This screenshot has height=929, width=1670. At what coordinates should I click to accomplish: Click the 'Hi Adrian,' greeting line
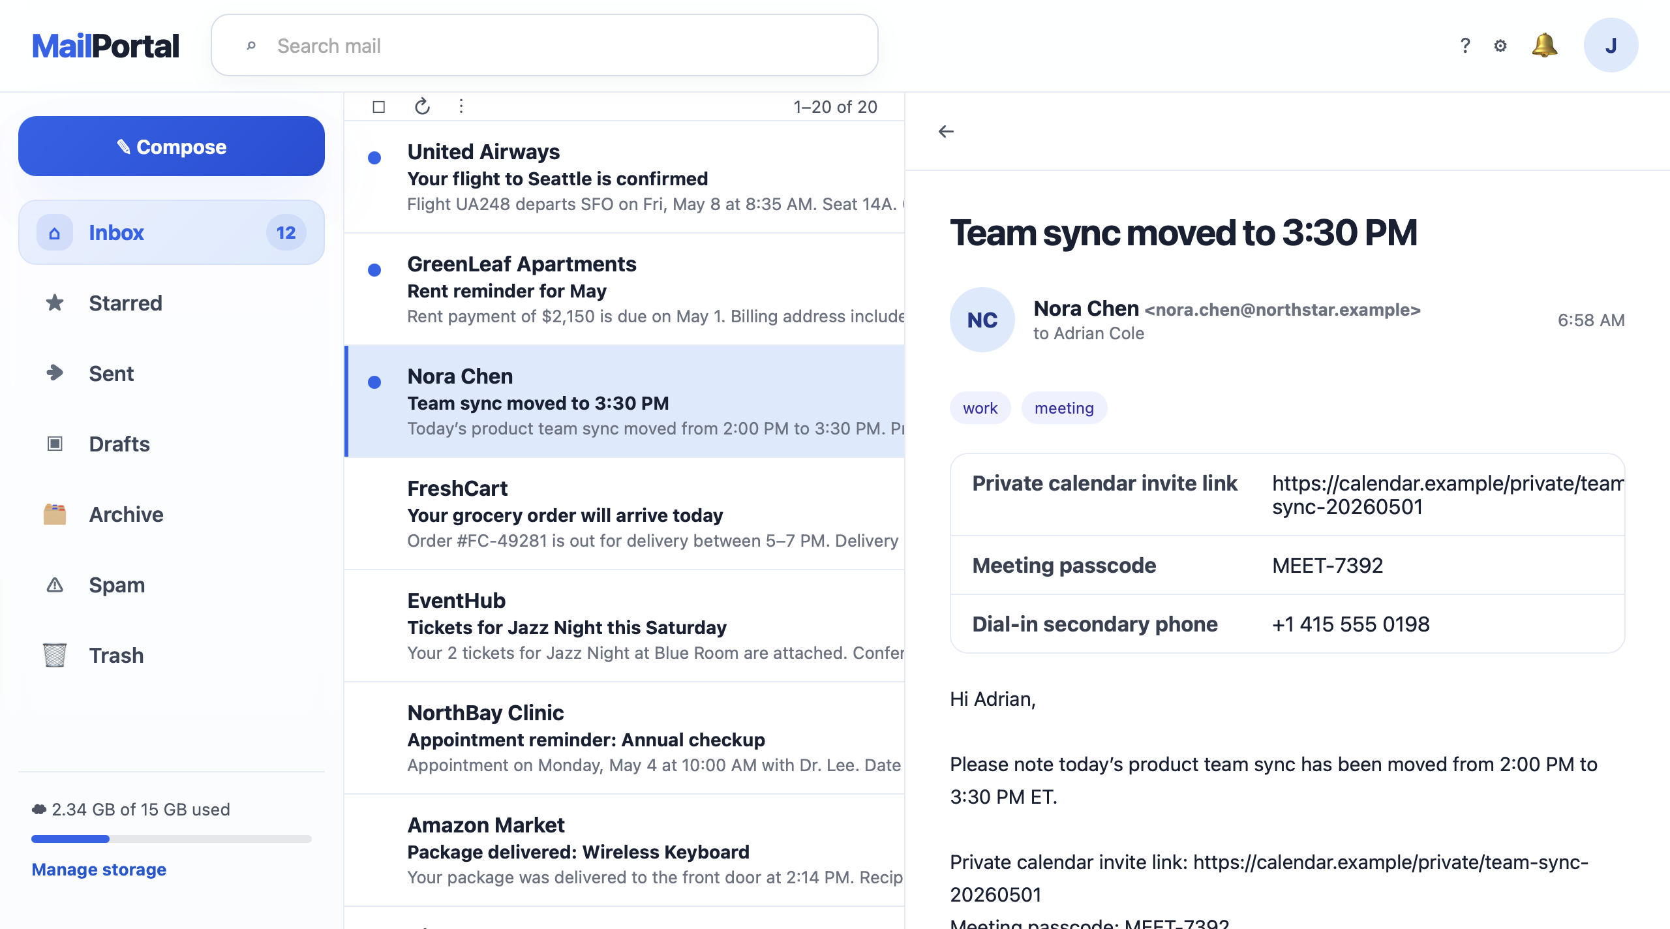coord(993,699)
